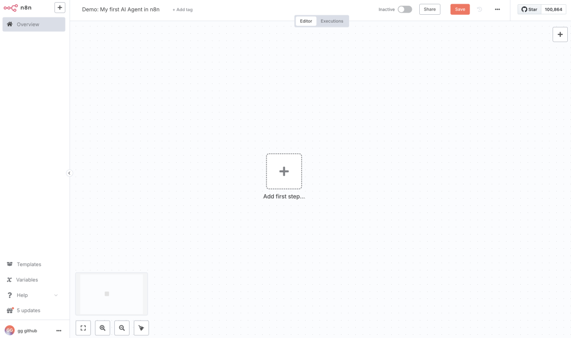
Task: Save the workflow
Action: (460, 10)
